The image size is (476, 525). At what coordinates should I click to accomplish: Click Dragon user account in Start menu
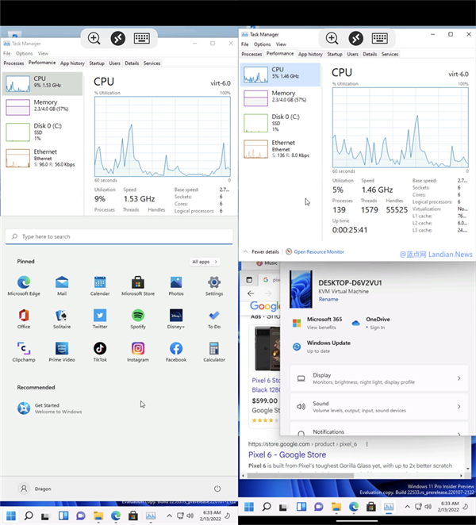pyautogui.click(x=34, y=489)
